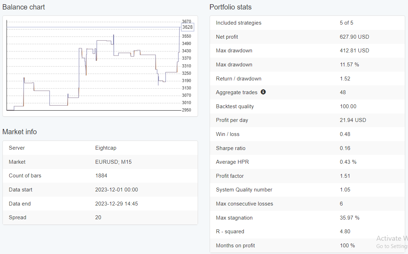Click the Eightcap server value

(106, 148)
